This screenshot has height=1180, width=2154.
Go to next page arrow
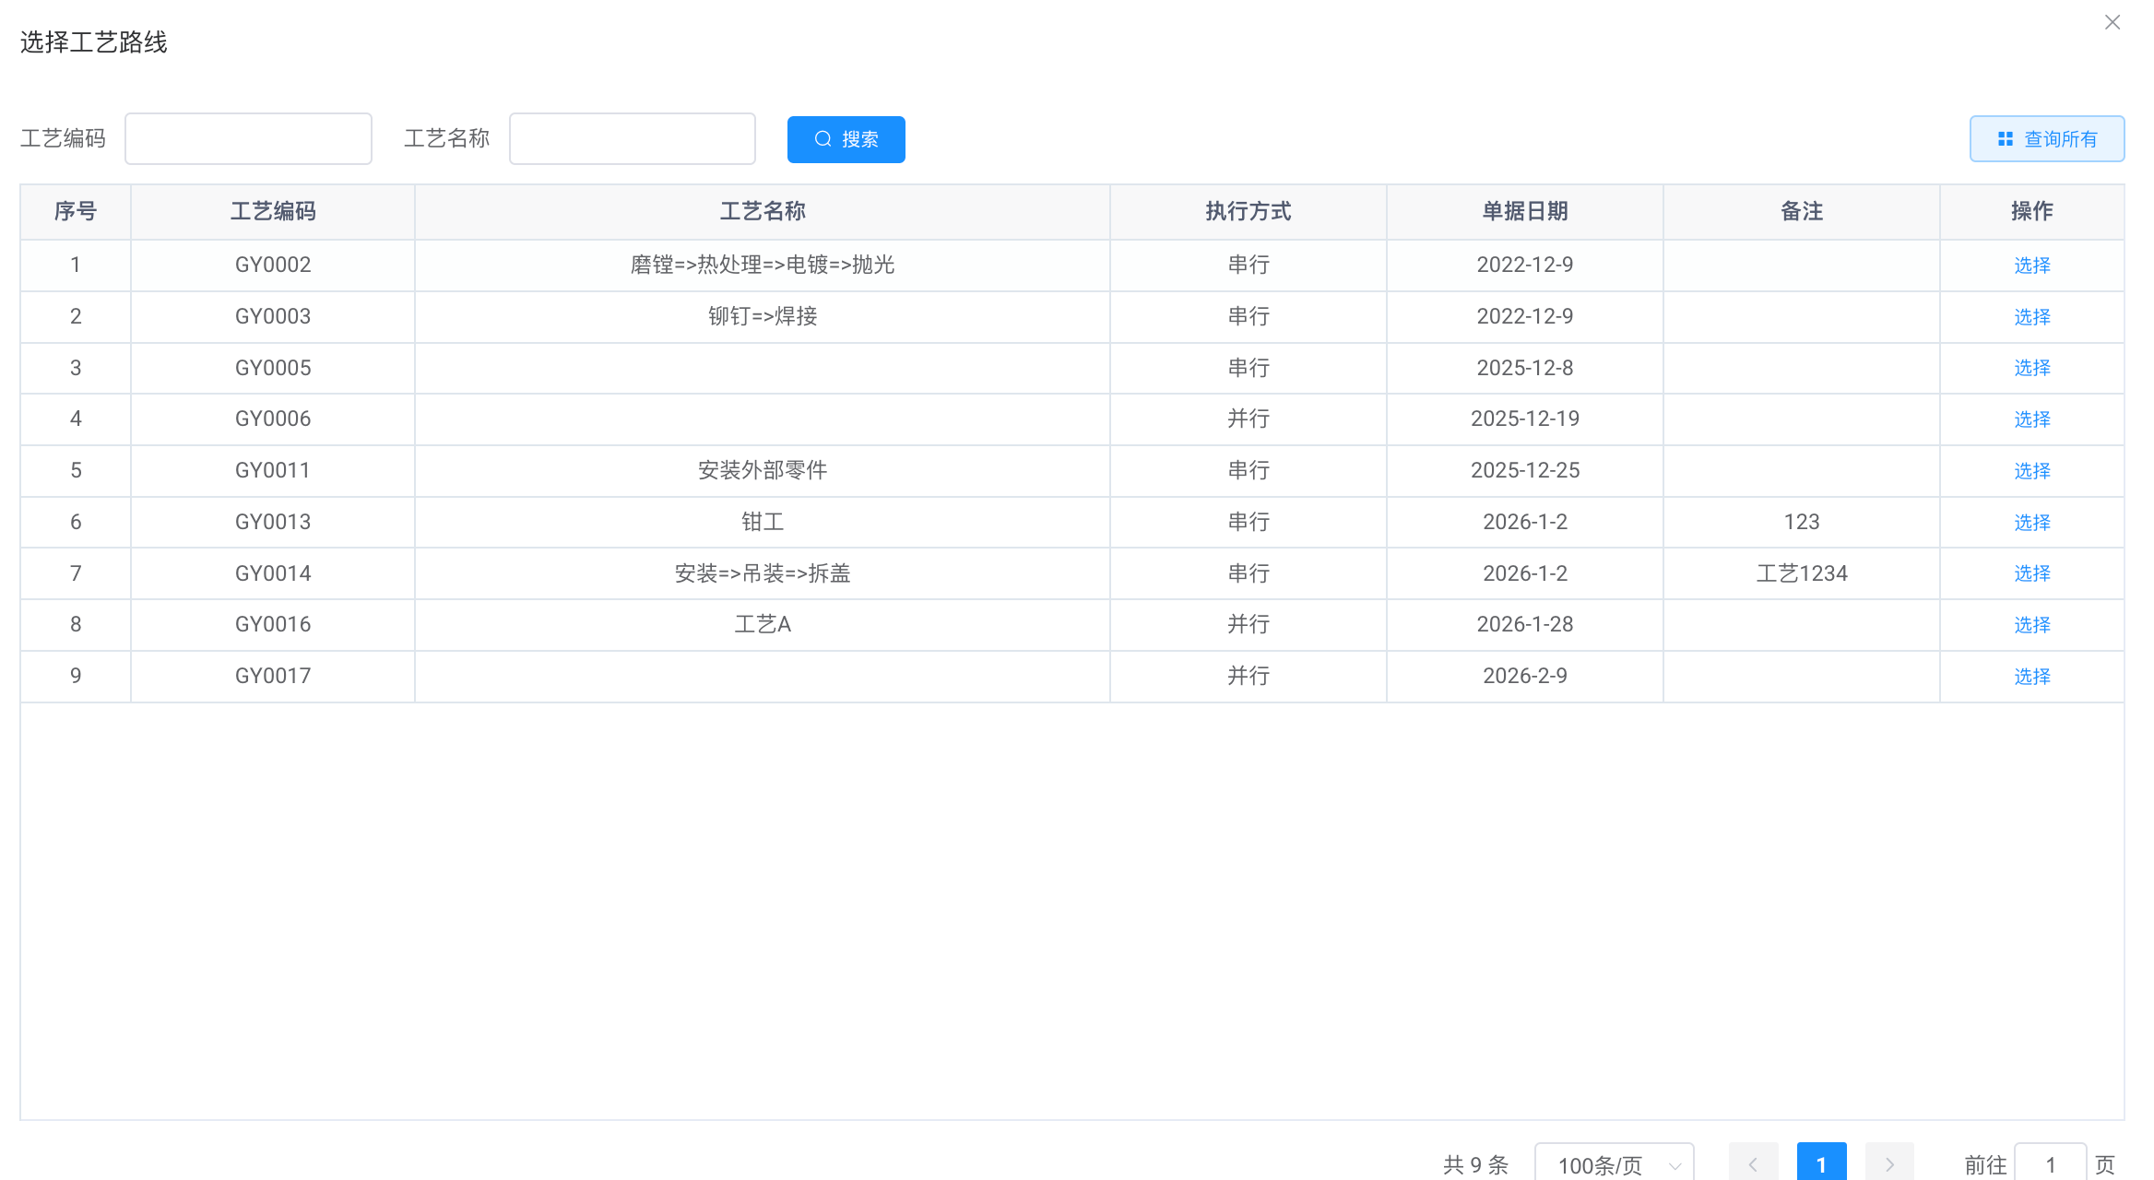tap(1889, 1164)
